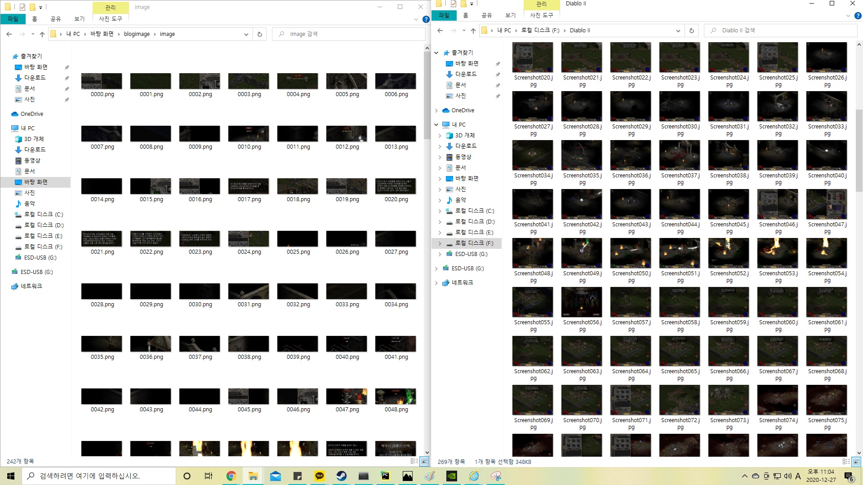Viewport: 863px width, 485px height.
Task: Click the image 검색 search box
Action: click(x=348, y=34)
